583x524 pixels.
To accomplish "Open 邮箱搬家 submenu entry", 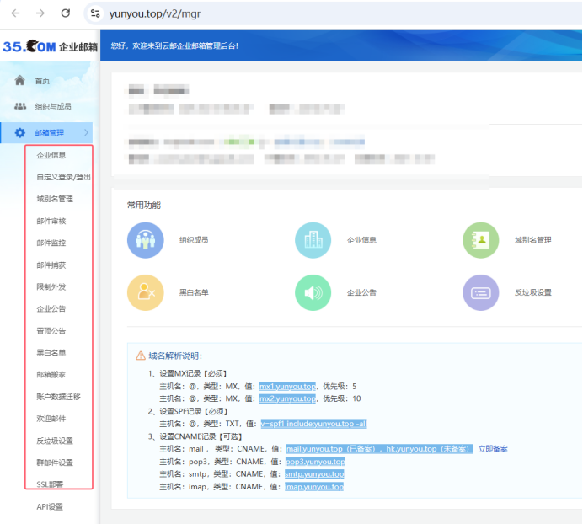I will tap(51, 374).
